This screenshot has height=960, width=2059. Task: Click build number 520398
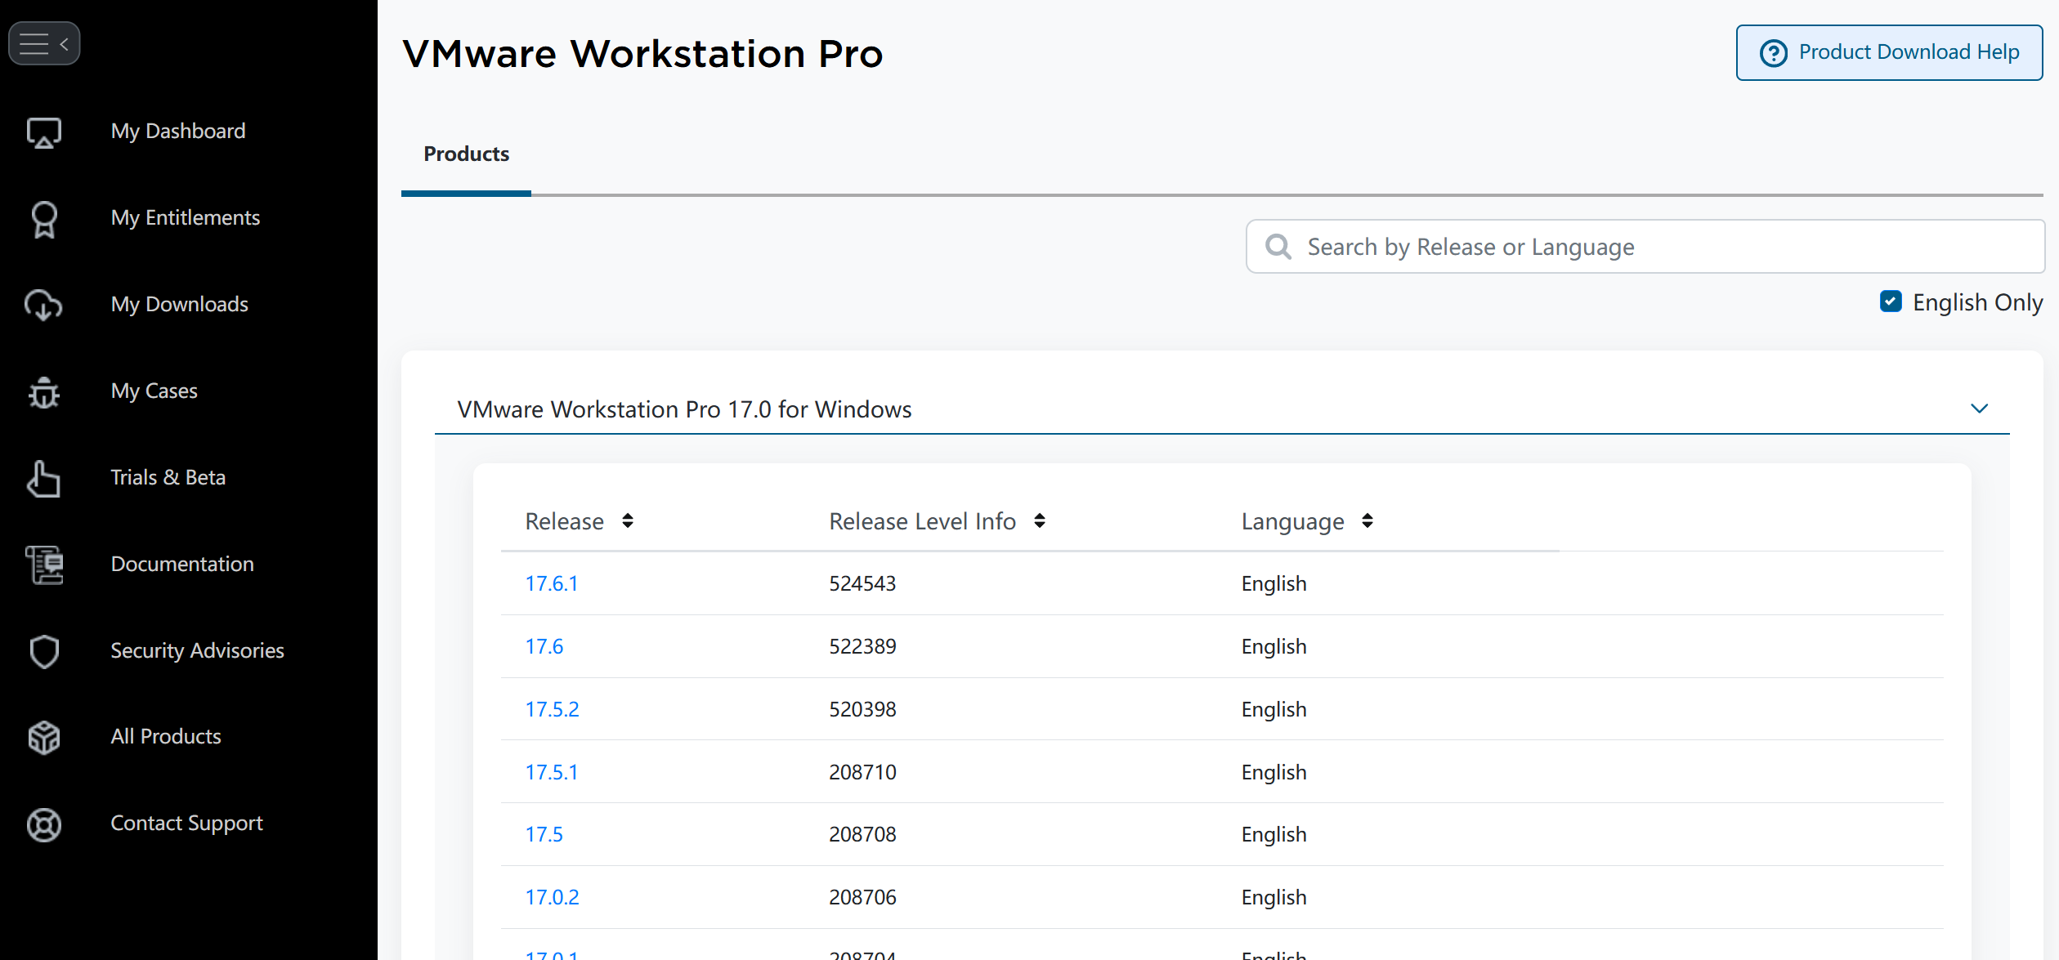coord(863,709)
